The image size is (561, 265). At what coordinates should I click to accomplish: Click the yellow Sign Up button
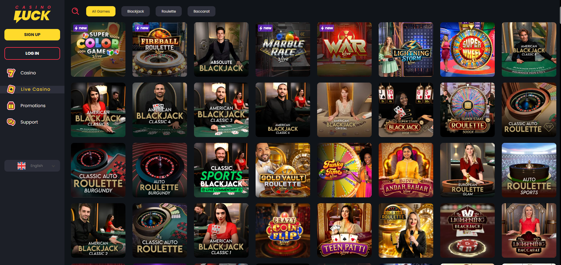pyautogui.click(x=32, y=35)
